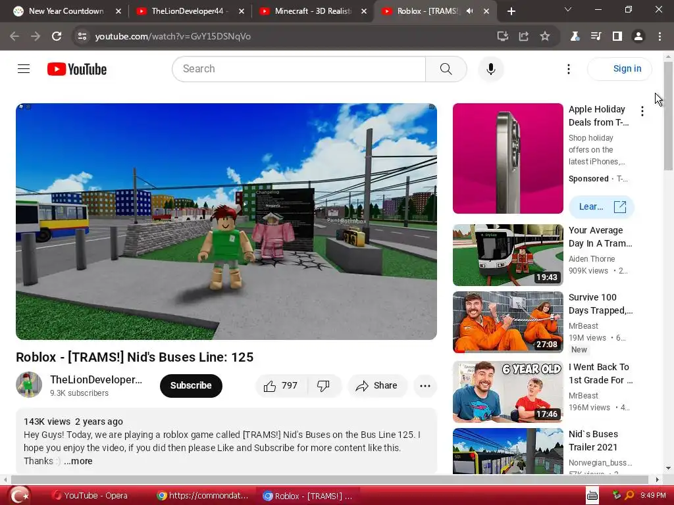The image size is (674, 505).
Task: Open on-screen keyboard tray icon
Action: coord(592,496)
